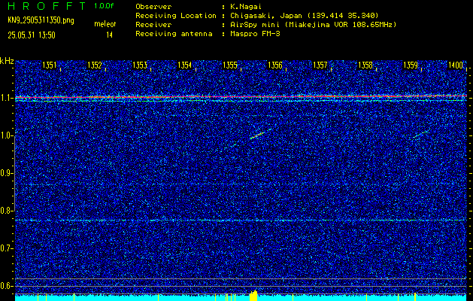Viewport: 473px width, 301px height.
Task: Click the wide yellow detection bar below 1355
Action: pyautogui.click(x=253, y=296)
